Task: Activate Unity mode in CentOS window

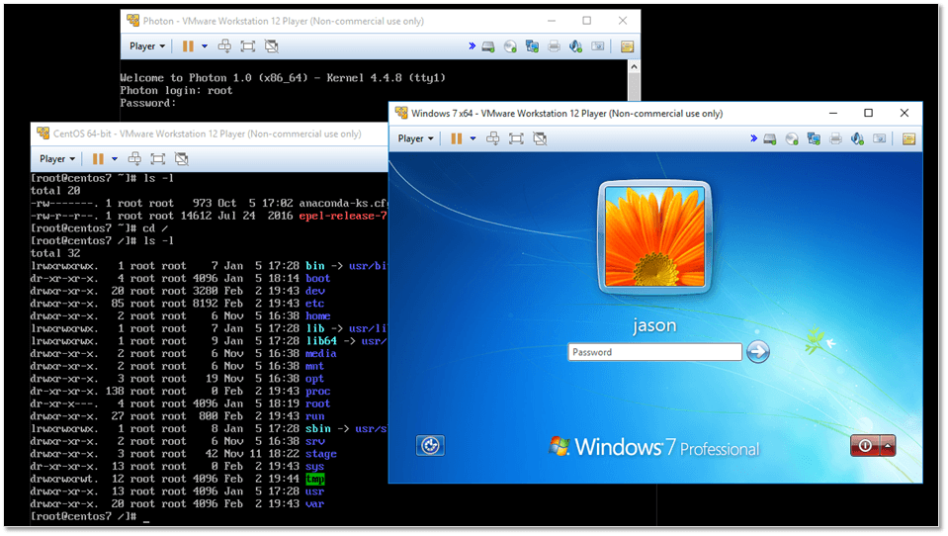Action: [181, 158]
